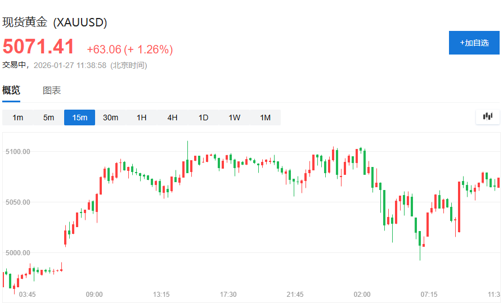Switch chart to 1H interval
503x303 pixels.
[x=141, y=117]
